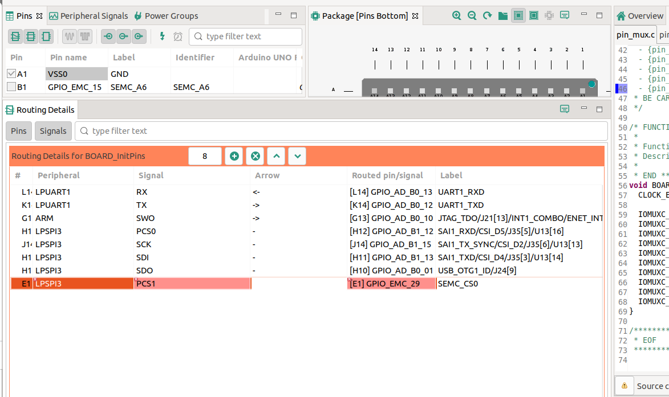Click the grey alarm clock icon

(x=178, y=36)
